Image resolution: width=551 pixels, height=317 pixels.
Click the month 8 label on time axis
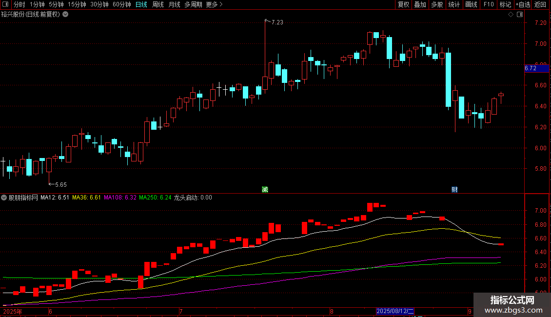pos(332,311)
